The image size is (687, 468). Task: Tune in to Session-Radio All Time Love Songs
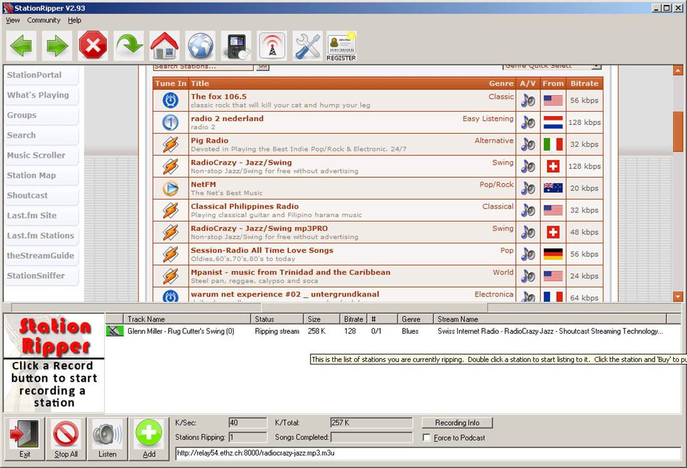tap(171, 254)
